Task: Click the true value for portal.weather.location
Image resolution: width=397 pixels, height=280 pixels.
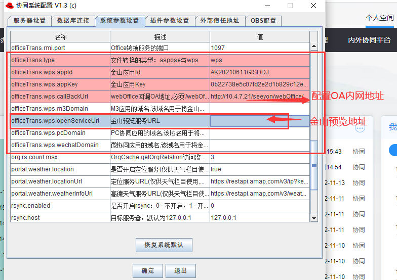Action: pyautogui.click(x=260, y=169)
